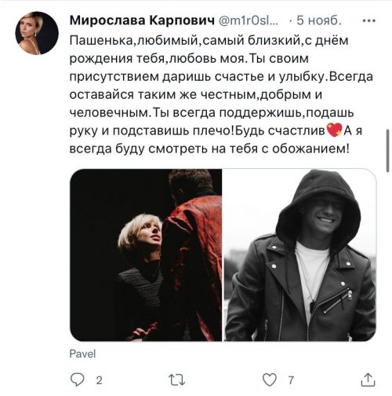Click the Мирослава Карпович display name
Viewport: 392px width, 396px height.
pyautogui.click(x=142, y=20)
